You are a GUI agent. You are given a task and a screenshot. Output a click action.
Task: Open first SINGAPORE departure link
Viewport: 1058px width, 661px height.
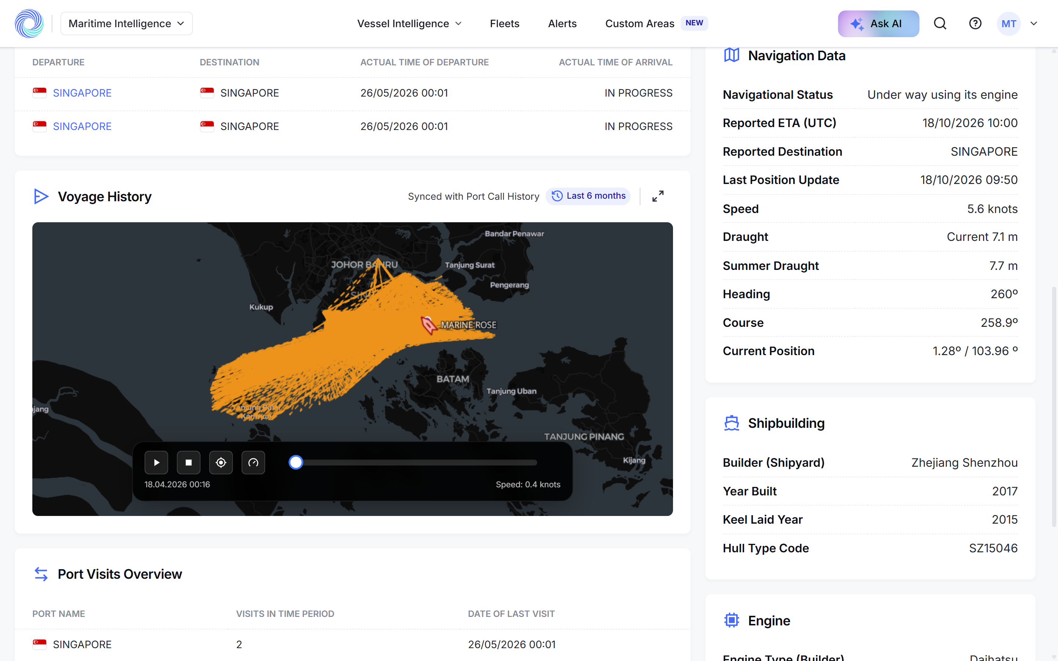point(82,93)
